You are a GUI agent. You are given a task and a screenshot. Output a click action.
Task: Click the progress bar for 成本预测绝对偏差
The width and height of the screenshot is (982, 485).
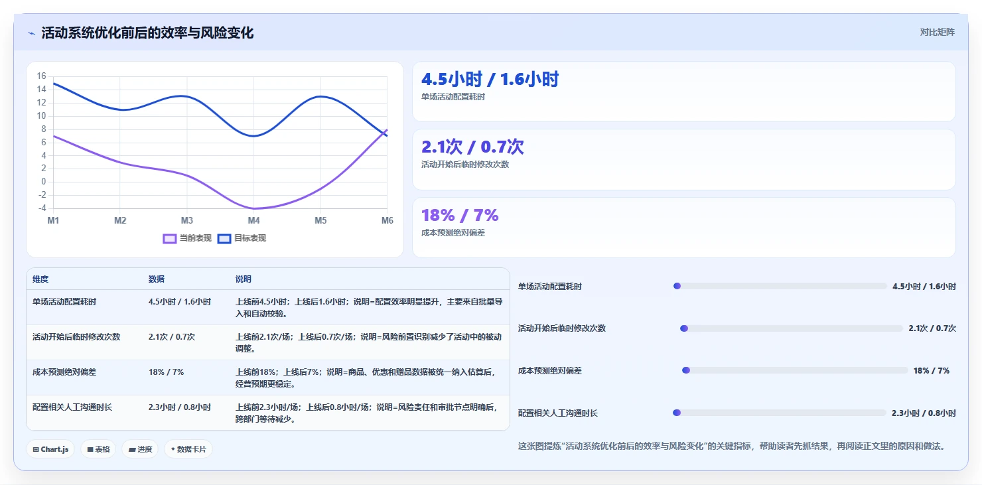(795, 370)
